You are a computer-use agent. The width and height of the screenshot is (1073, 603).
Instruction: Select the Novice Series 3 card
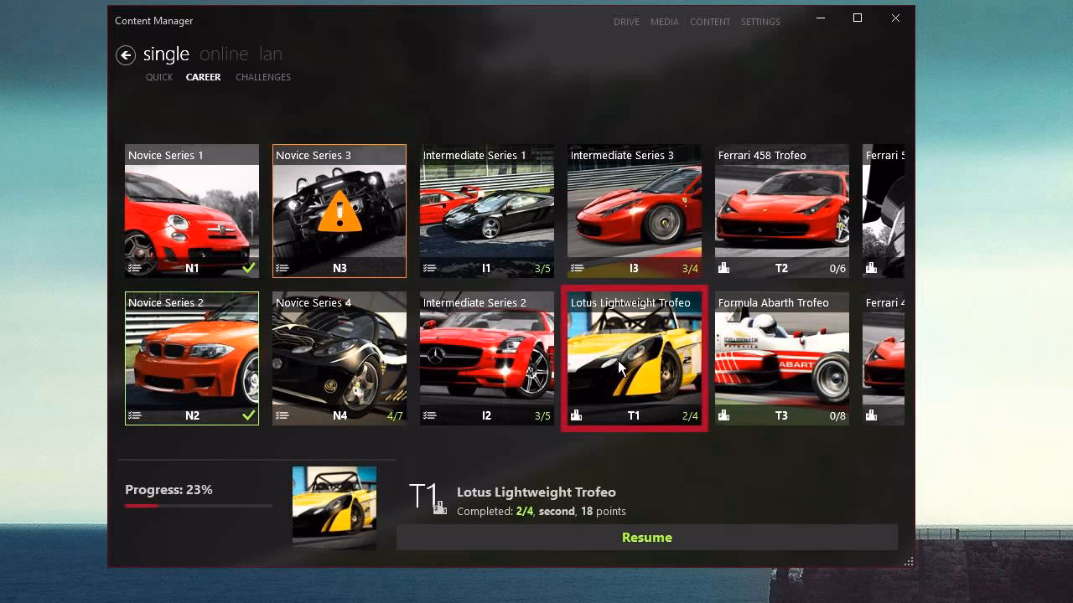(340, 211)
